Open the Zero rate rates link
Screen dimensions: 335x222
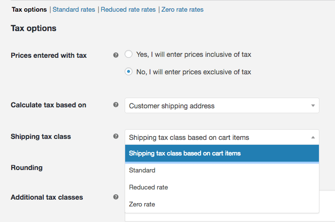183,10
